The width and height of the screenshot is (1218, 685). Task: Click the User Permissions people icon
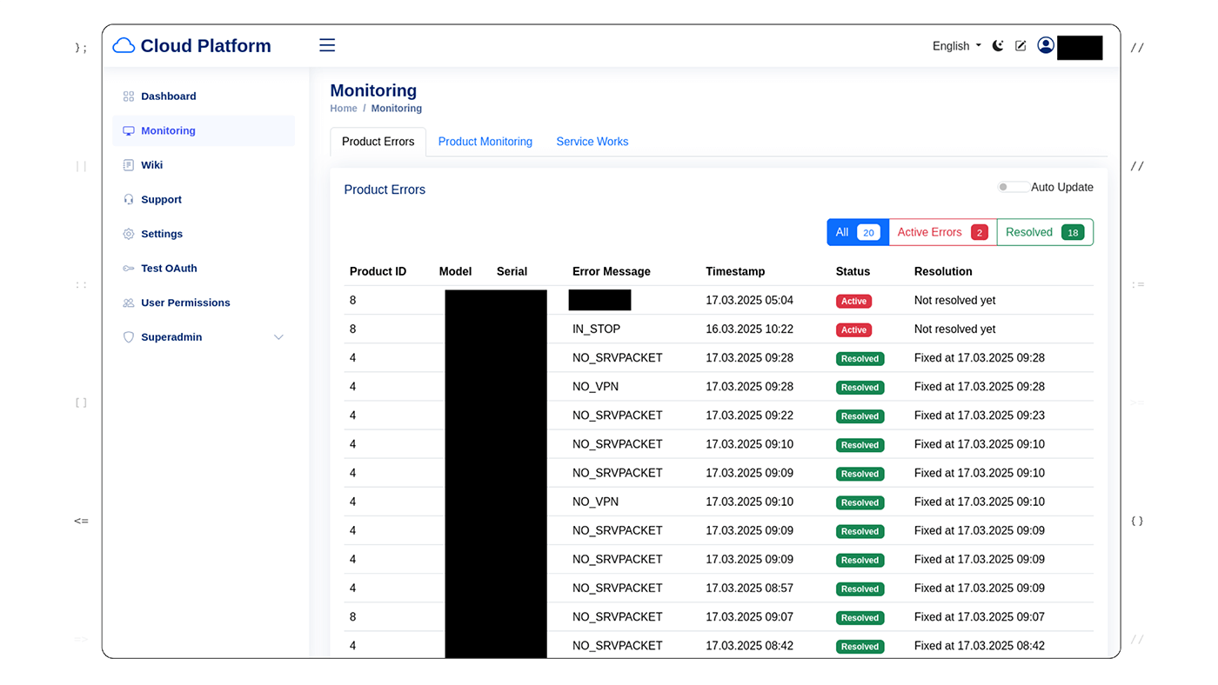pos(129,303)
